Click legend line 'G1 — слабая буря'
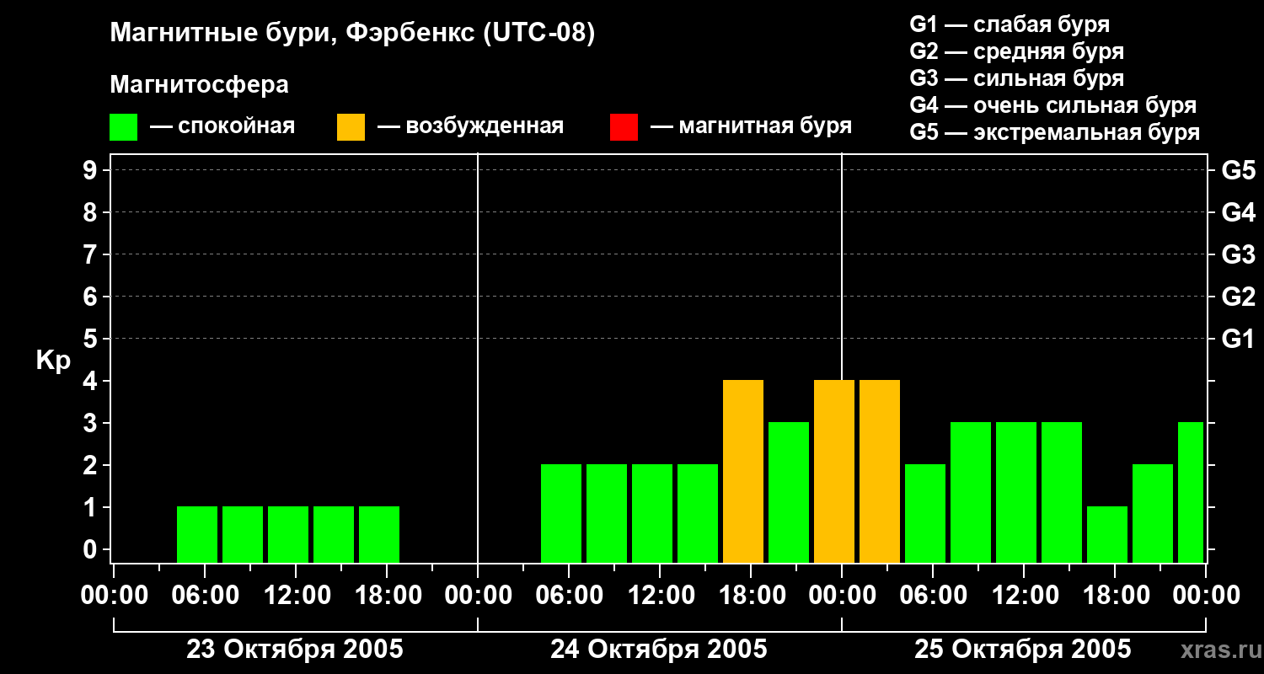Viewport: 1264px width, 674px height. click(x=1010, y=24)
